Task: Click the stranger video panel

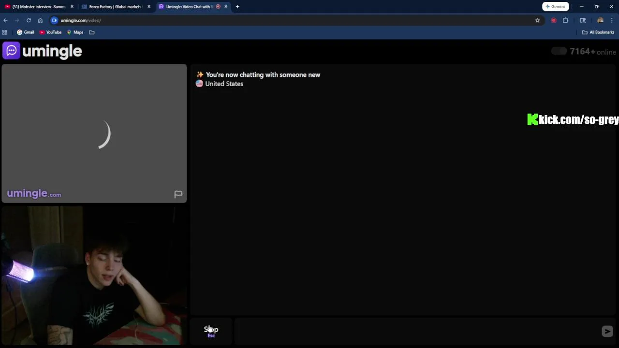Action: coord(94,133)
